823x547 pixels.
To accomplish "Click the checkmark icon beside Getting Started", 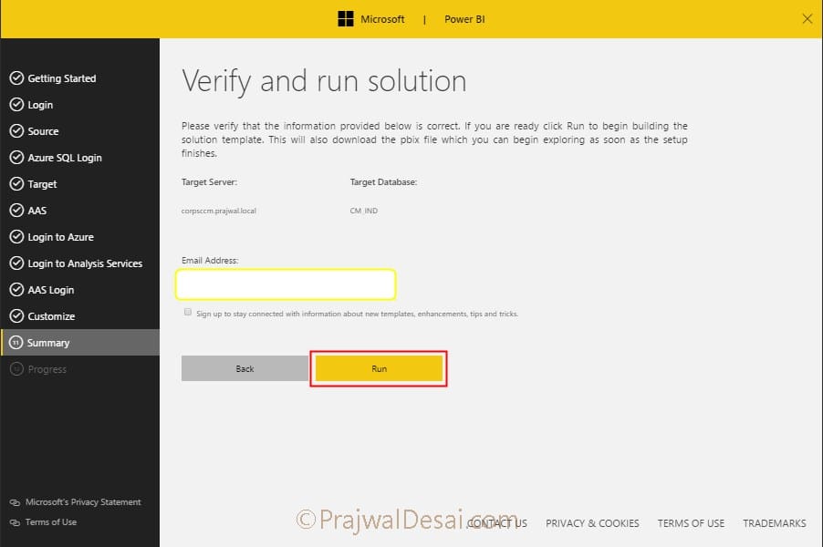I will [x=16, y=78].
